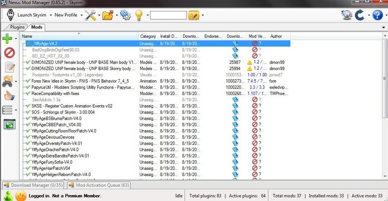Toggle check on PapyrusUtil row
Image resolution: width=388 pixels, height=201 pixels.
coord(28,87)
